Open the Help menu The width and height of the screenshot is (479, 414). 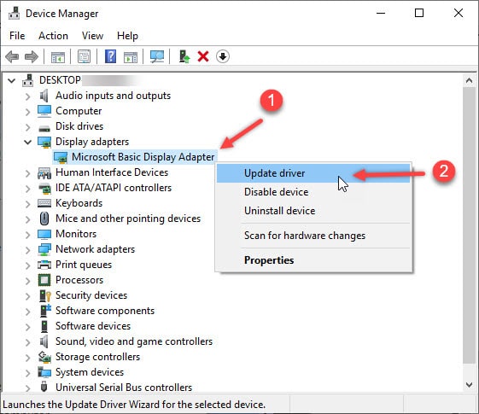pos(127,36)
